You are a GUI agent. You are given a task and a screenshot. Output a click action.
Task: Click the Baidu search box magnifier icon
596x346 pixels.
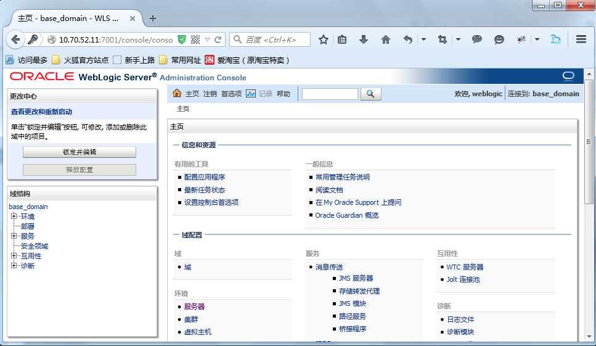click(237, 39)
